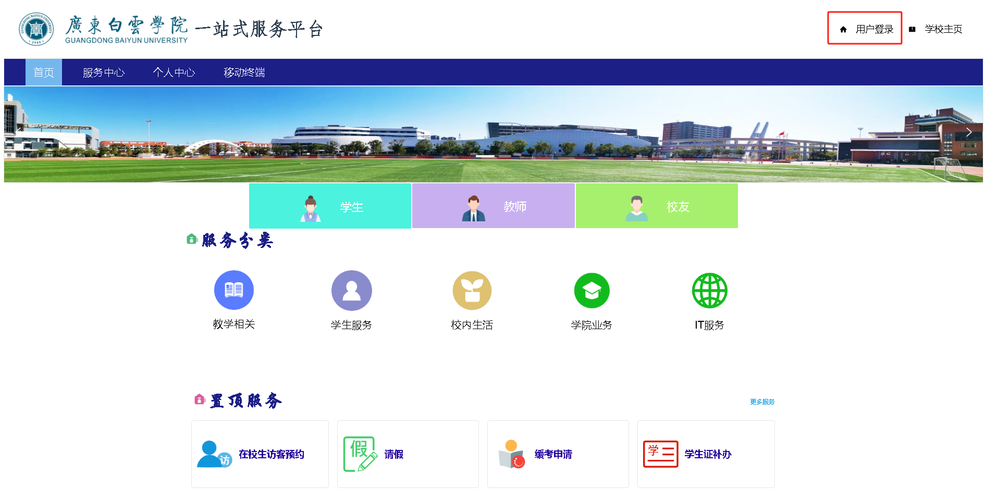Image resolution: width=986 pixels, height=489 pixels.
Task: Advance banner with the next arrow
Action: point(968,132)
